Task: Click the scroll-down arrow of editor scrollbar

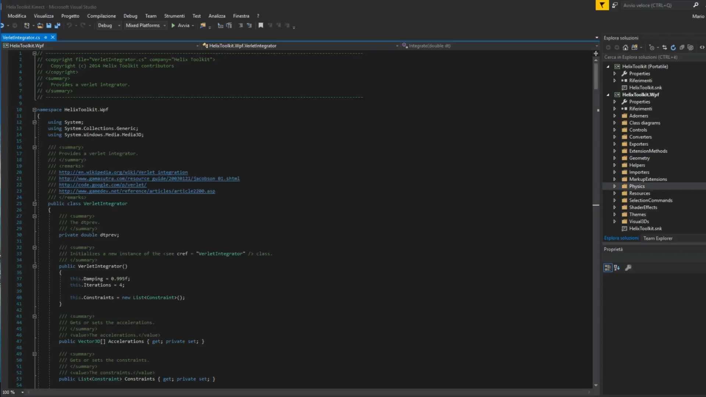Action: pyautogui.click(x=596, y=385)
